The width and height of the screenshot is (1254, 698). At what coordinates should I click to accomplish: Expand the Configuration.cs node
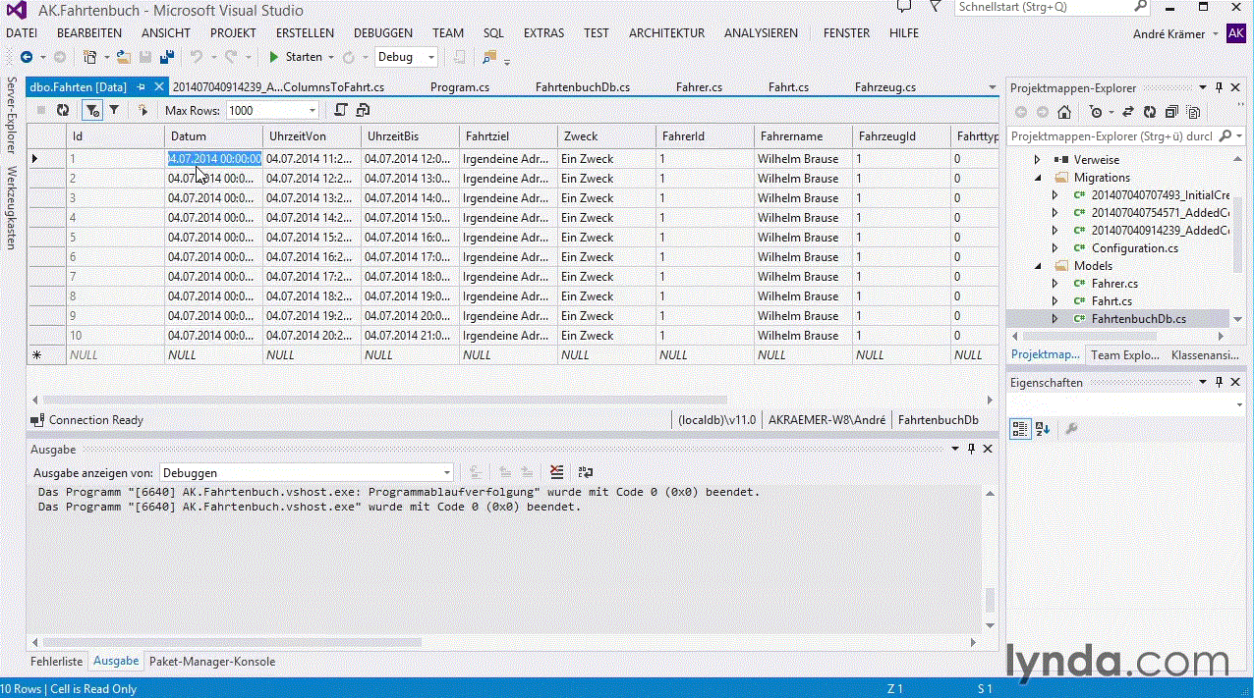pos(1054,248)
